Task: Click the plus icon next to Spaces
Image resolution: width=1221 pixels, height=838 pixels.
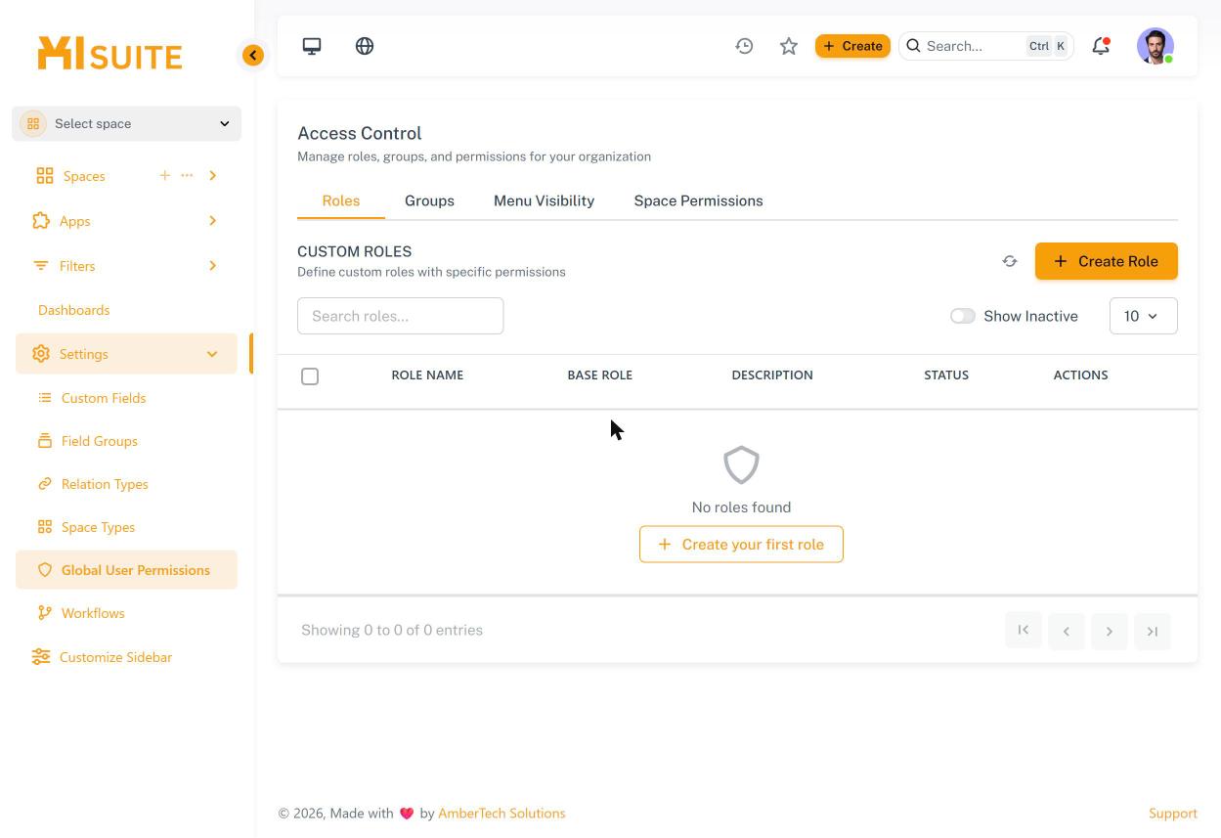Action: [x=164, y=175]
